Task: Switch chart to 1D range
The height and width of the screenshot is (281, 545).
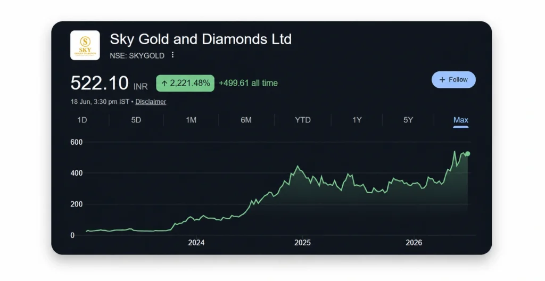Action: pos(82,120)
